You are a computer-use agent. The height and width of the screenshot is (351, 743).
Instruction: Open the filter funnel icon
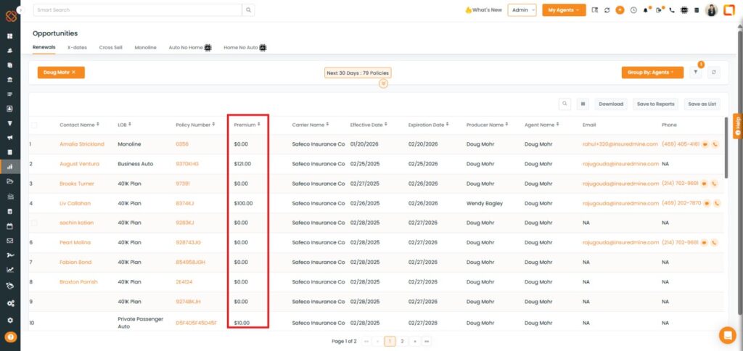pos(696,72)
